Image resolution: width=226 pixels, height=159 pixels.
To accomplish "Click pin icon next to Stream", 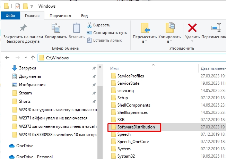I will (x=94, y=93).
